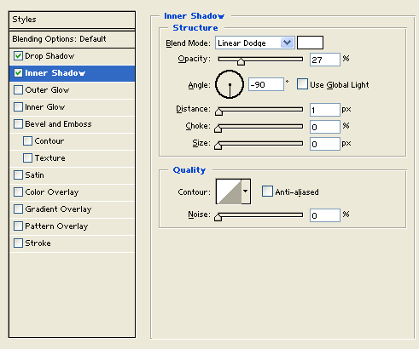Screen dimensions: 419x349
Task: Click the angle dial control
Action: click(230, 84)
